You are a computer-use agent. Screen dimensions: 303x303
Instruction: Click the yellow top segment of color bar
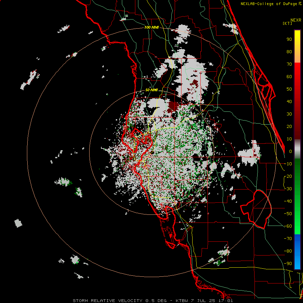297,46
